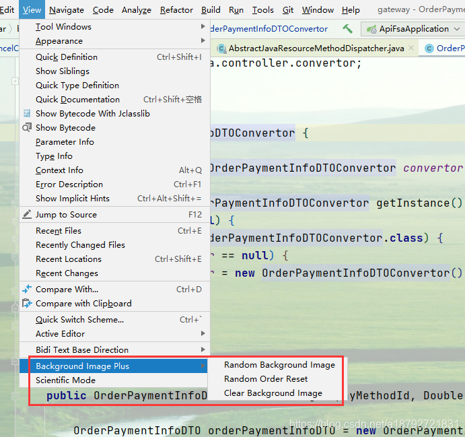This screenshot has width=465, height=437.
Task: Select Context Info entry
Action: click(115, 170)
